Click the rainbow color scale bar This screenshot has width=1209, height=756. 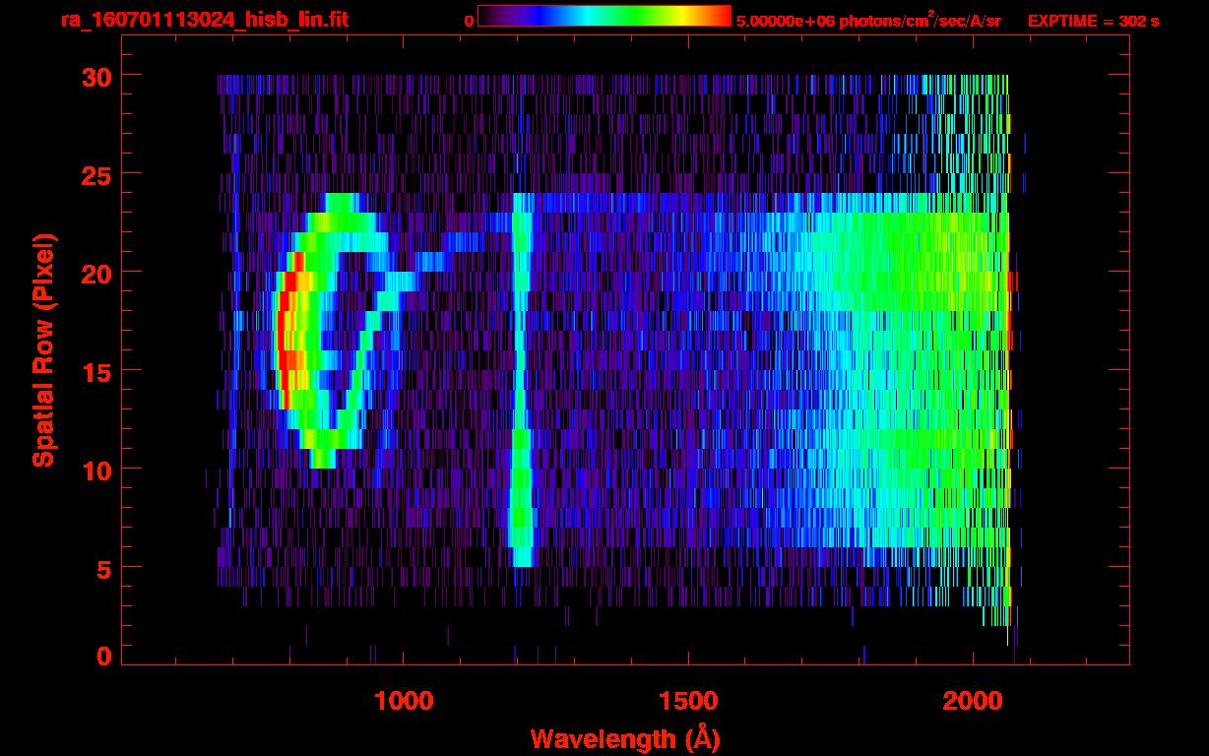pos(604,16)
